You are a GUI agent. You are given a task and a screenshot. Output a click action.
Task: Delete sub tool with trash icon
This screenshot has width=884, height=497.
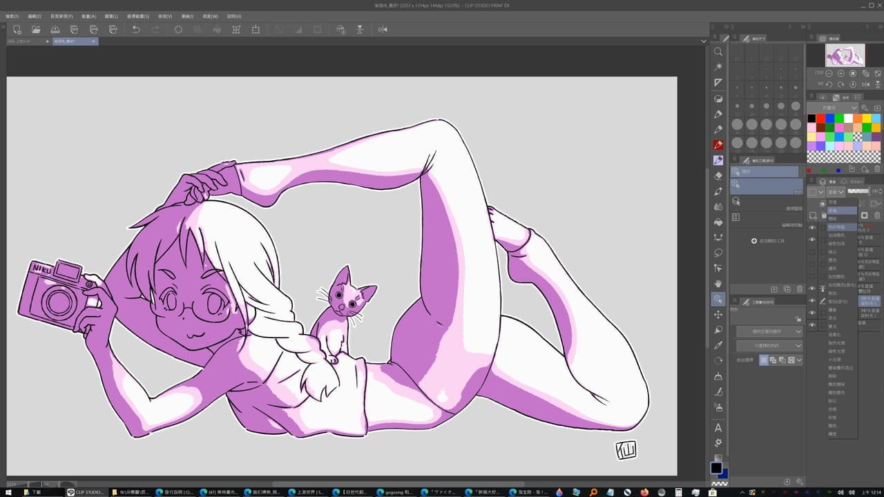[x=799, y=289]
